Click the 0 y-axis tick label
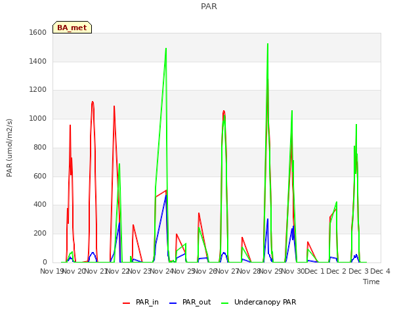This screenshot has height=315, width=420. [45, 262]
